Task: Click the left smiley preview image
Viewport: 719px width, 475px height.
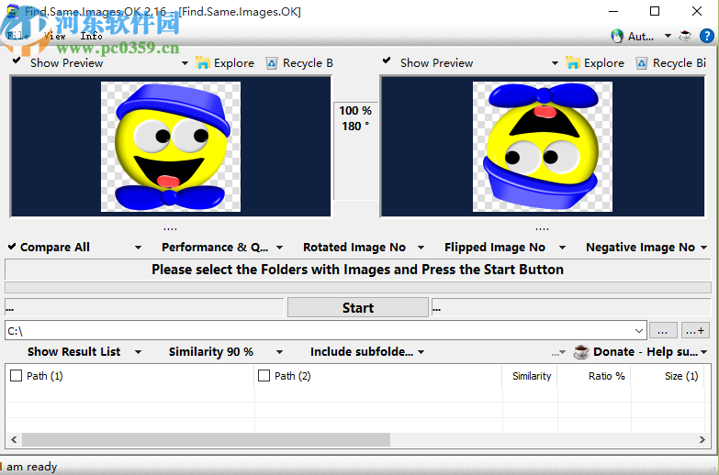Action: (x=171, y=147)
